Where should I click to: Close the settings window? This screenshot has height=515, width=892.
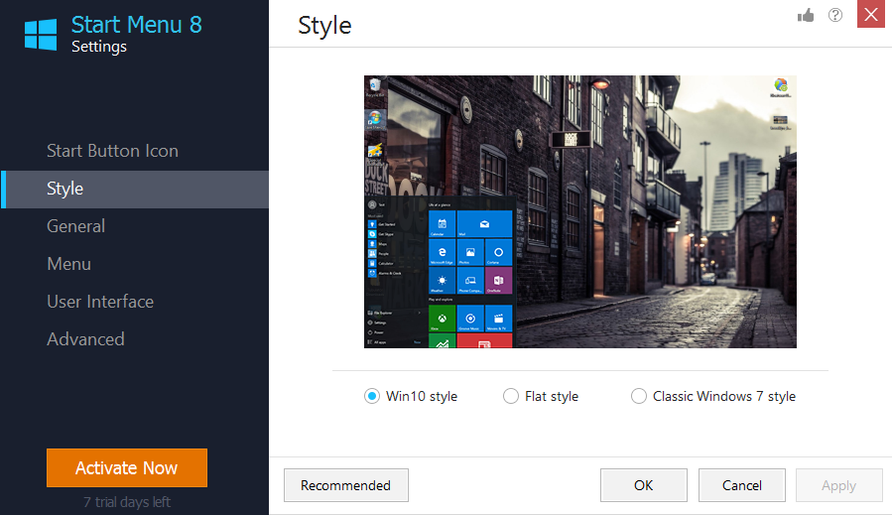point(871,14)
